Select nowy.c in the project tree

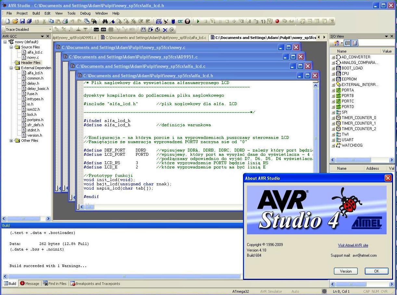33,57
